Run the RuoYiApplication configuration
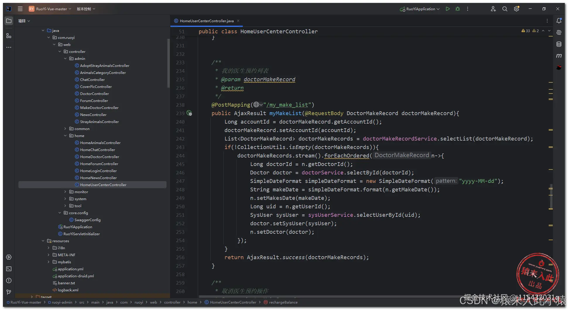The width and height of the screenshot is (568, 310). (x=447, y=9)
